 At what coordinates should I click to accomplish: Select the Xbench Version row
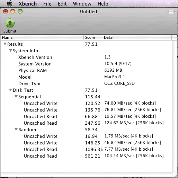pos(86,57)
